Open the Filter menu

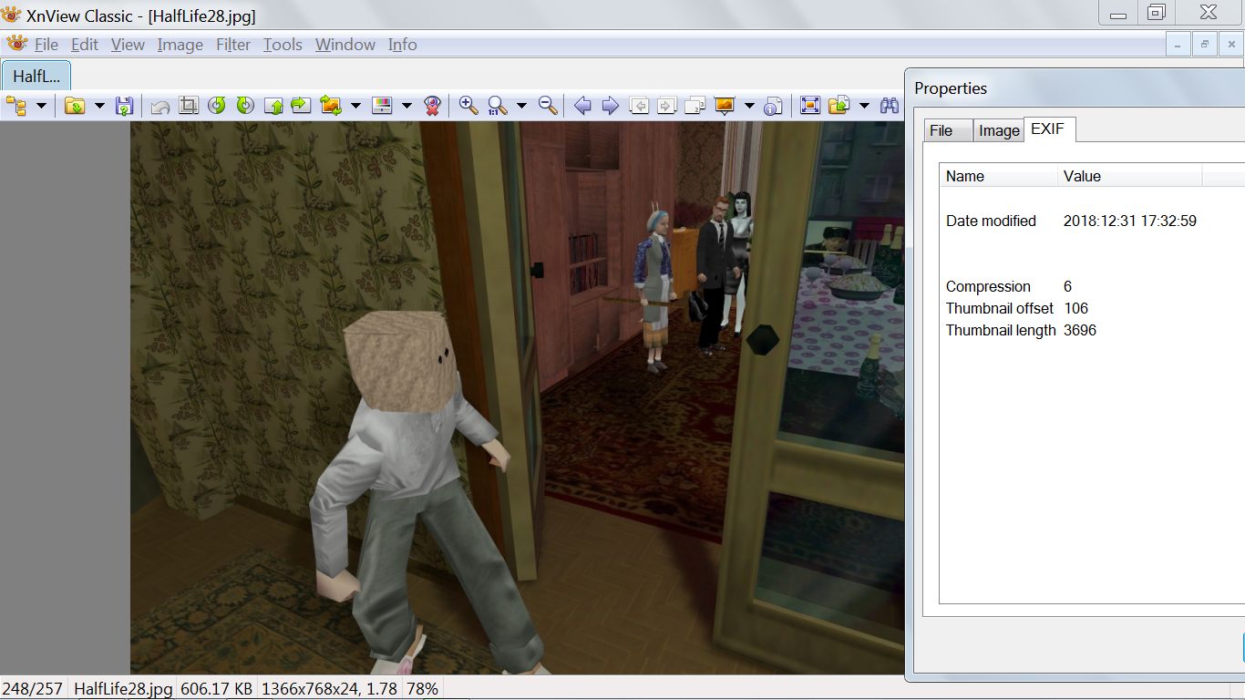(x=233, y=45)
